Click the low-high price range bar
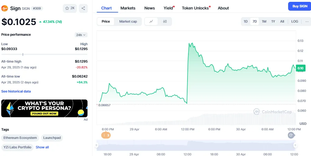Viewport: 311px width, 156px height. (44, 54)
